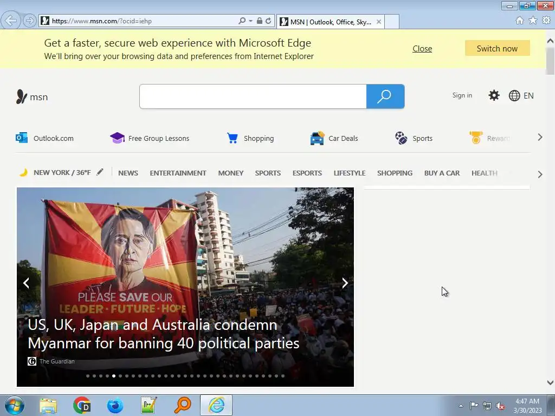Open the Car Deals shortcut
This screenshot has width=555, height=416.
pos(334,138)
